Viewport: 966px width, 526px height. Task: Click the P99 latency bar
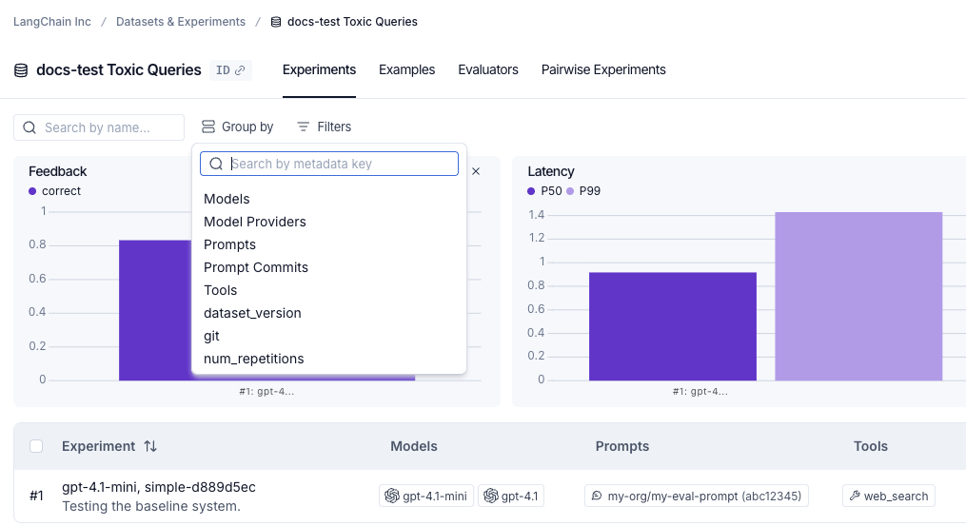point(858,296)
